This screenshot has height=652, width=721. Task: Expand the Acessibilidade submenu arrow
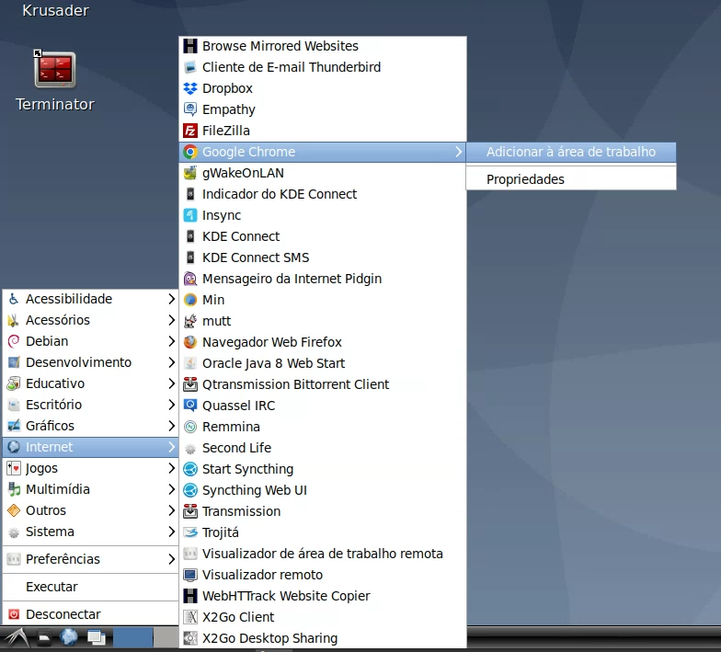(171, 299)
